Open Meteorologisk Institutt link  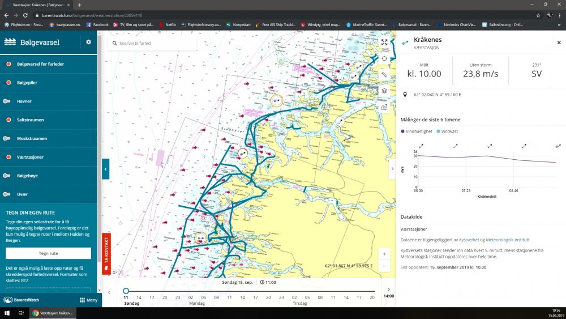[508, 240]
